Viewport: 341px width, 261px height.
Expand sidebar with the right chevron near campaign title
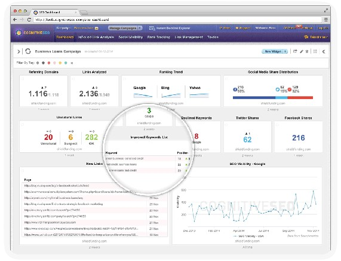[19, 51]
